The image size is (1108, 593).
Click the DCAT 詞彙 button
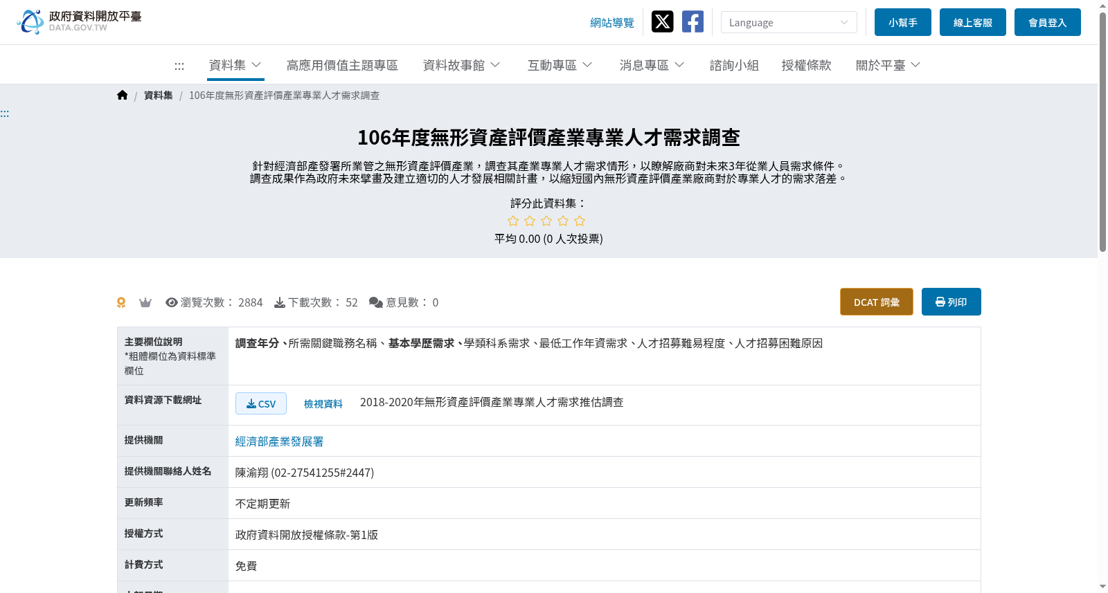pos(877,302)
